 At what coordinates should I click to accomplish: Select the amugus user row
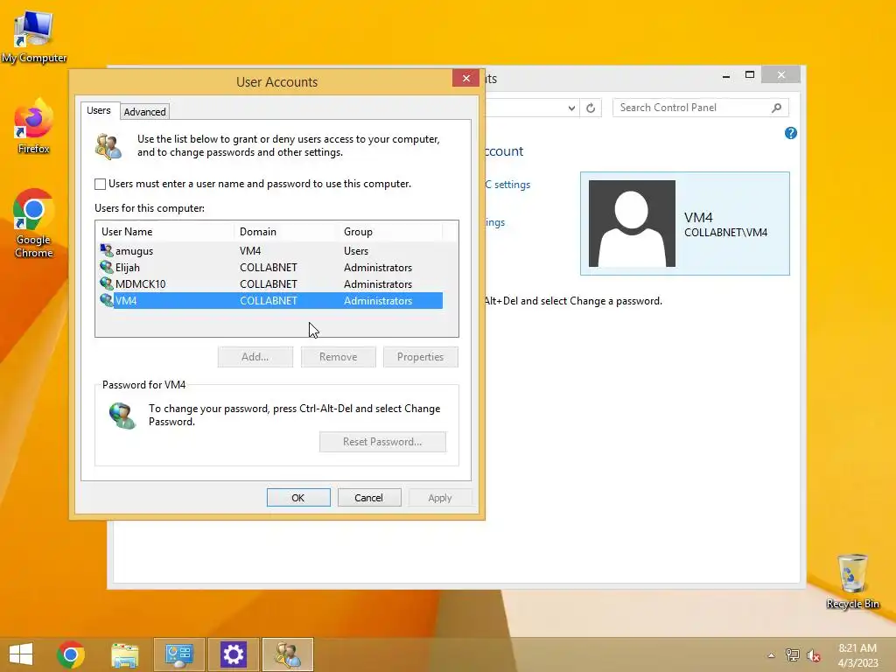[271, 250]
